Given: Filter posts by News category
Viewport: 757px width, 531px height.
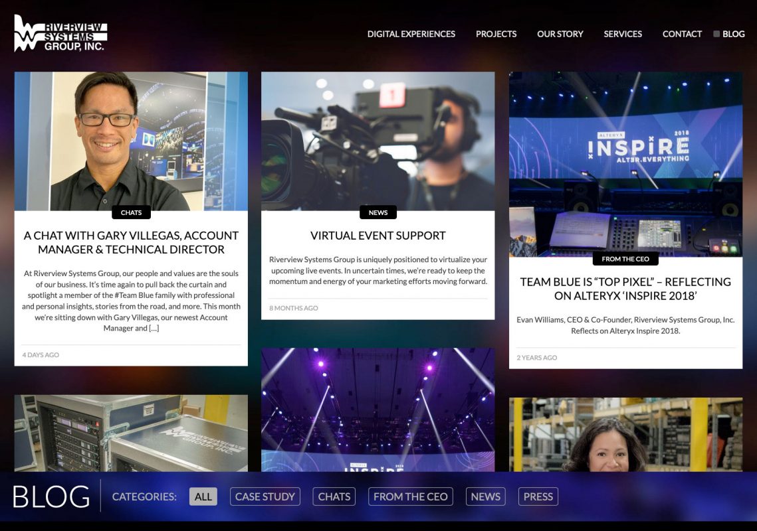Looking at the screenshot, I should click(x=486, y=496).
